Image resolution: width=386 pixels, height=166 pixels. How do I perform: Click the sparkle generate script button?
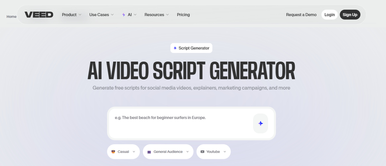click(261, 124)
